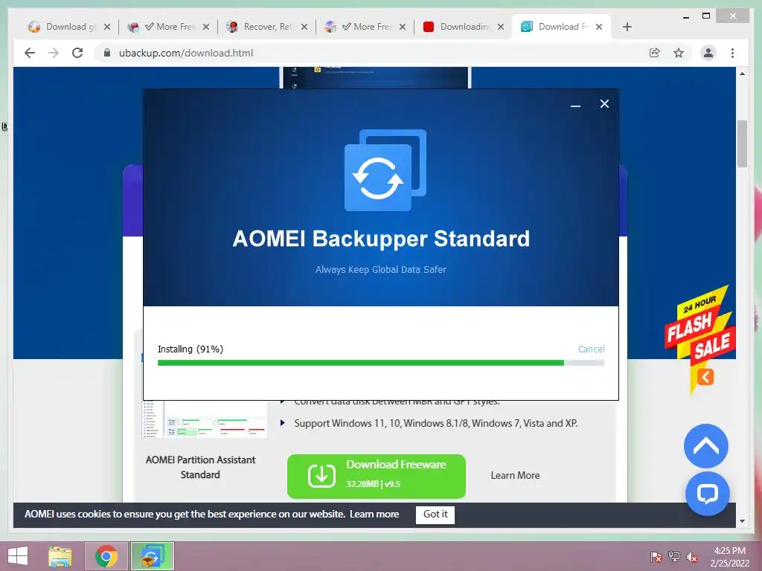Click the vertical scrollbar thumb

742,143
